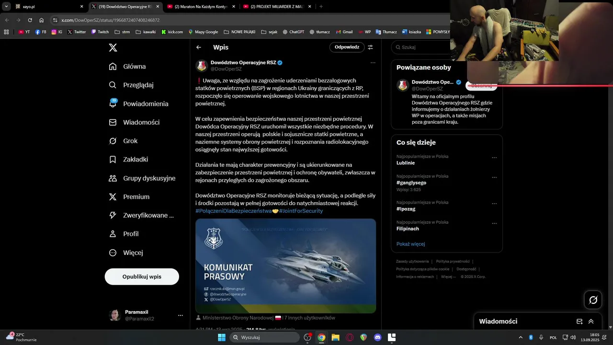This screenshot has height=345, width=613.
Task: Open Główna in the sidebar
Action: [x=127, y=67]
